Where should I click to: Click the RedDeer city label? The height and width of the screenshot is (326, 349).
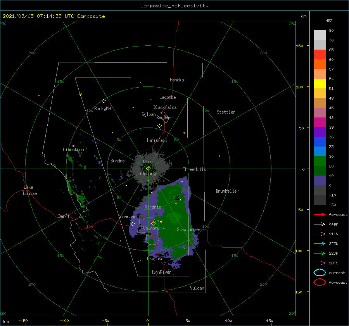[x=164, y=117]
